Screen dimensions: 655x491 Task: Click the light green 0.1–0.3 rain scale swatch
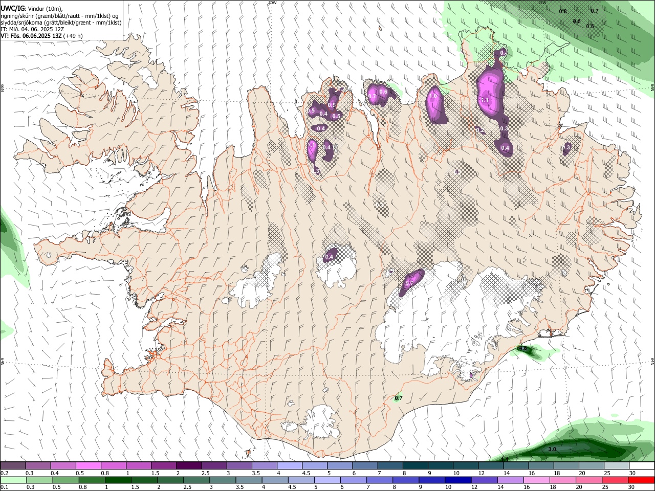click(13, 480)
